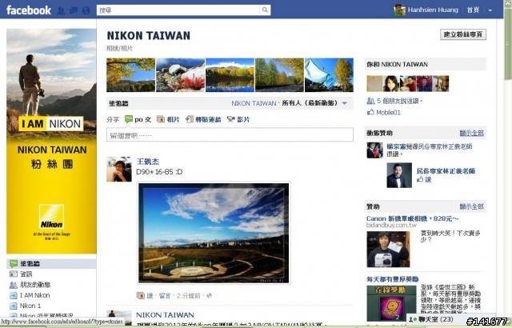This screenshot has width=512, height=328.
Task: Open 楊宗憲 sponsored story avatar
Action: (374, 150)
